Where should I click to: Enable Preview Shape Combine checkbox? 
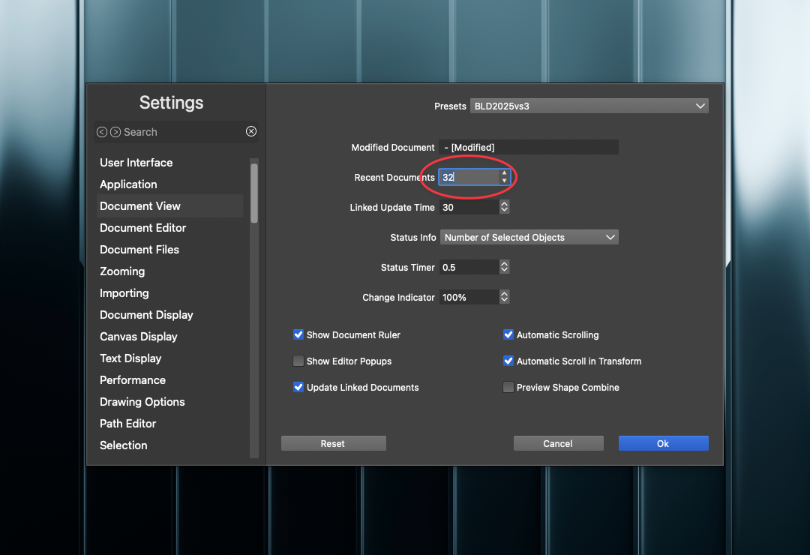508,387
